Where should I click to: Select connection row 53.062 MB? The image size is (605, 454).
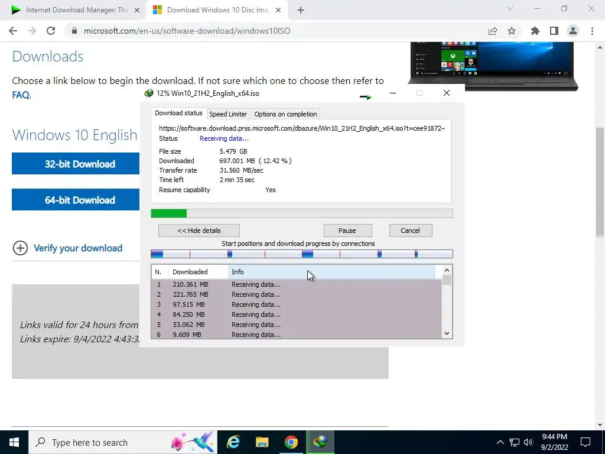point(297,325)
